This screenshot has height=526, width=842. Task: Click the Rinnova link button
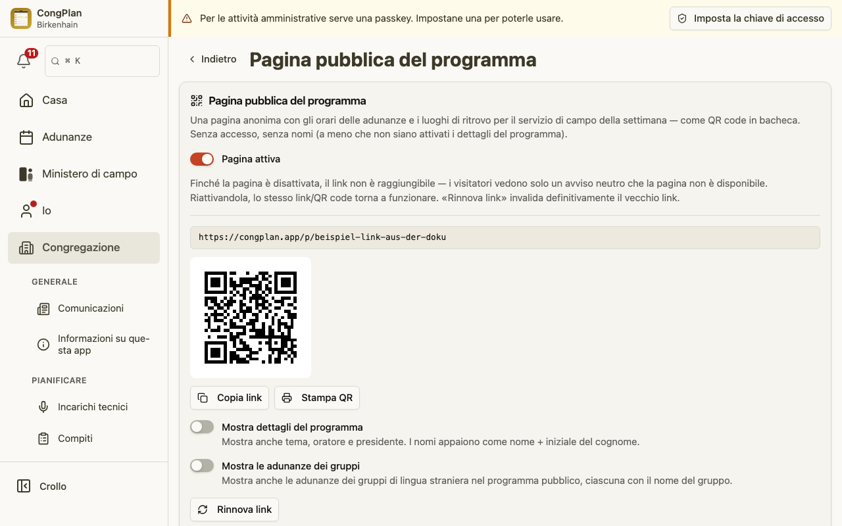pyautogui.click(x=235, y=510)
